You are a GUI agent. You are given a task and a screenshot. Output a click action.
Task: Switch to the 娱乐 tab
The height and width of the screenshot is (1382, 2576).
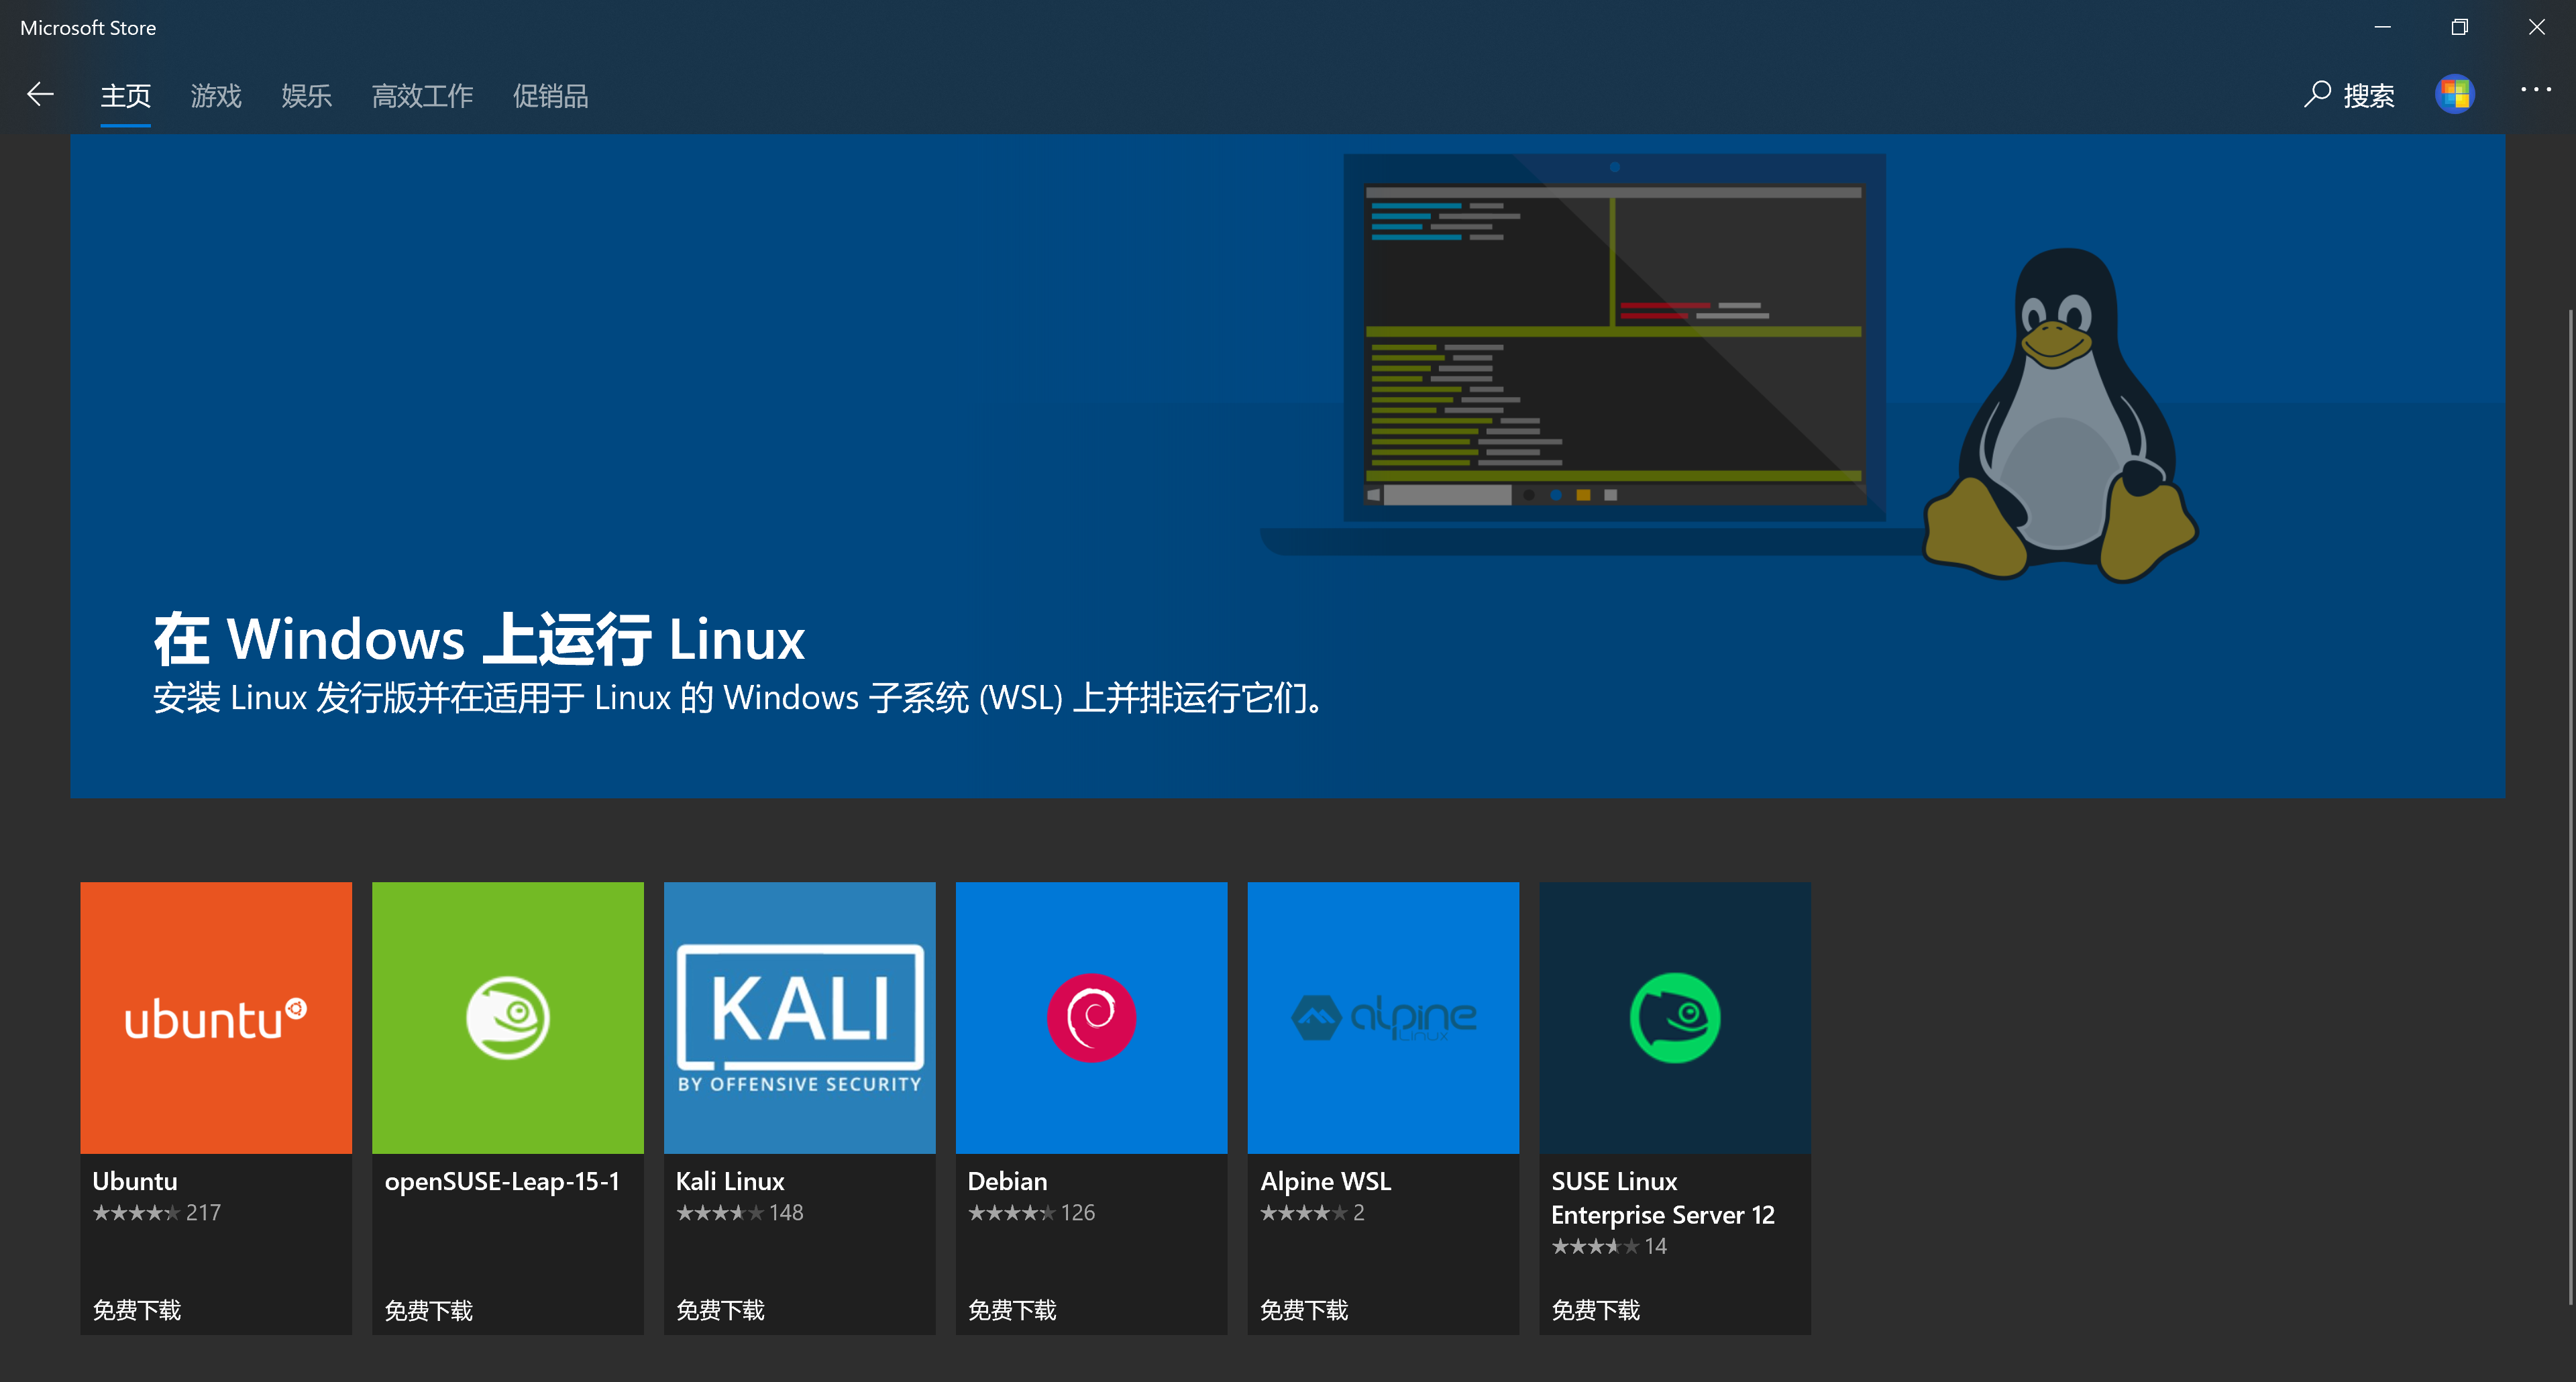306,96
